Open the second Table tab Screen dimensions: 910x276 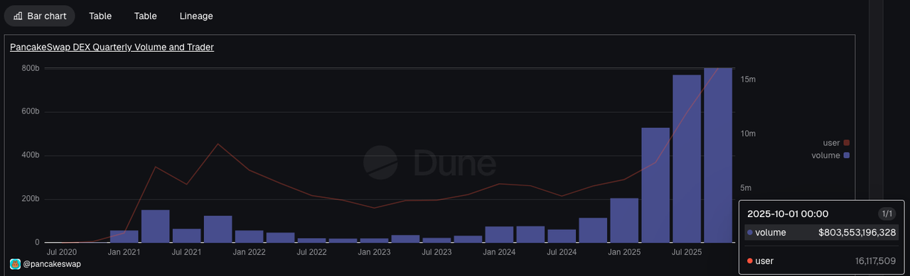[x=145, y=16]
